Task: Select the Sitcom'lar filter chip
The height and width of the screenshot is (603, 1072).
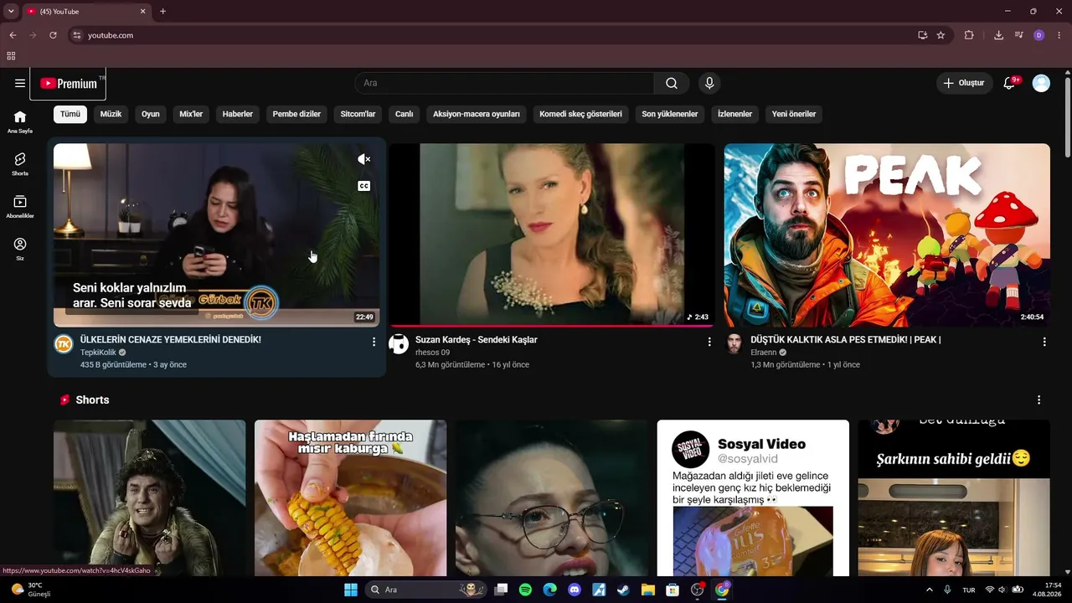Action: pyautogui.click(x=358, y=114)
